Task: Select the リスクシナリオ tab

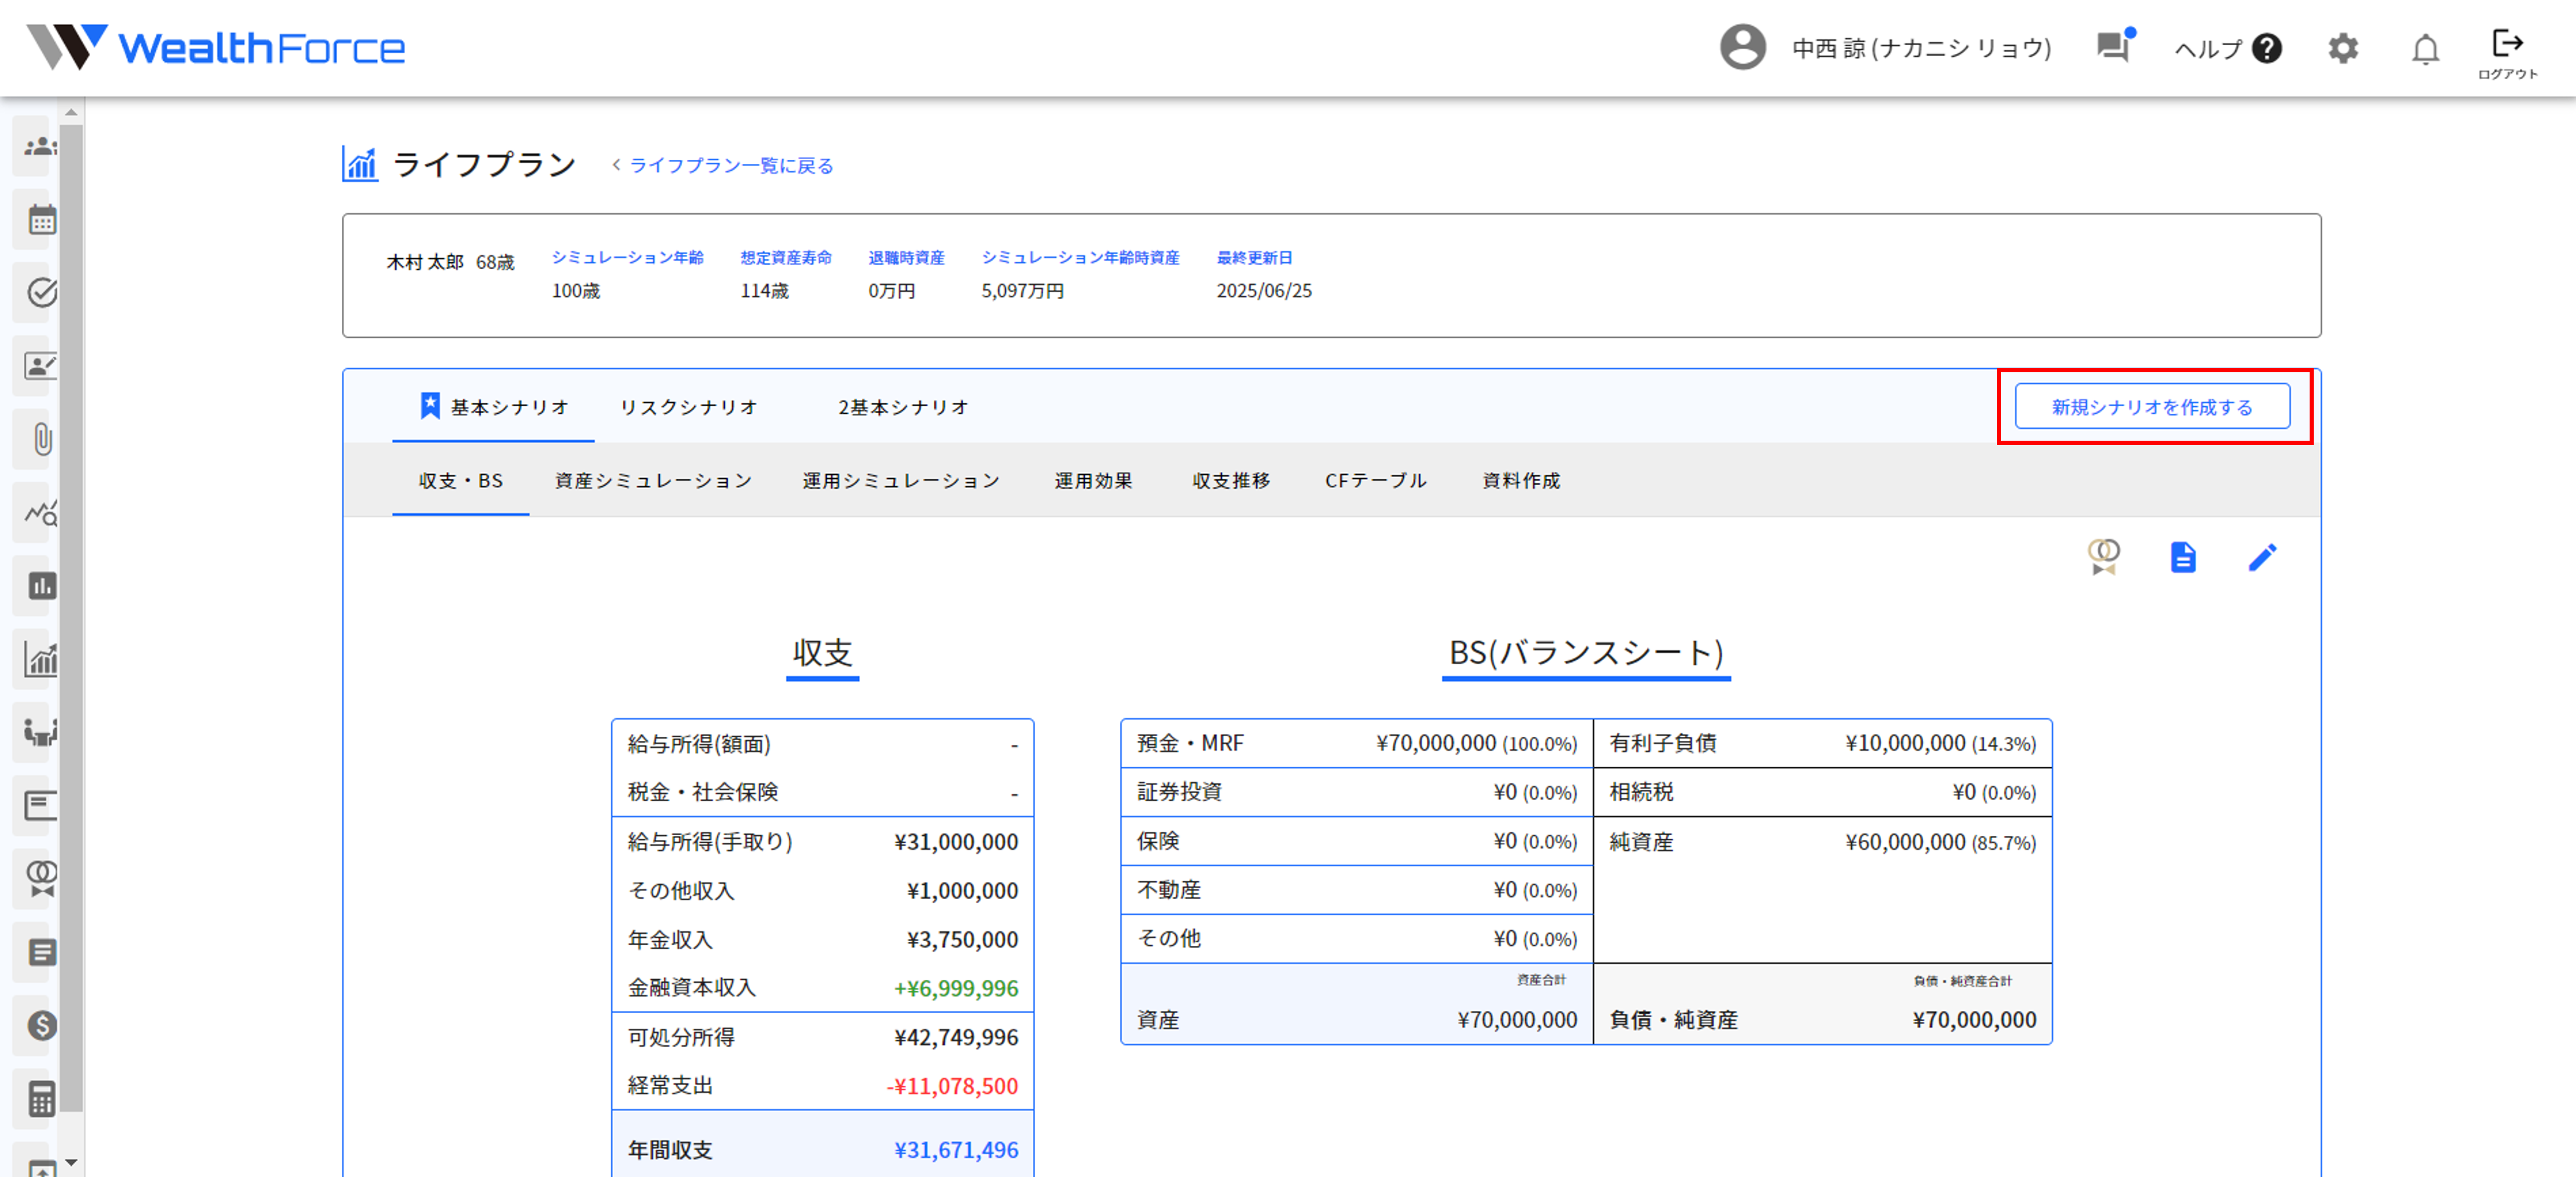Action: click(689, 407)
